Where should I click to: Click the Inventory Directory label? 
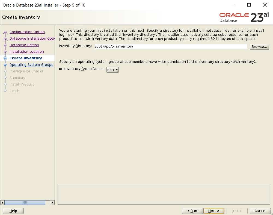(75, 46)
